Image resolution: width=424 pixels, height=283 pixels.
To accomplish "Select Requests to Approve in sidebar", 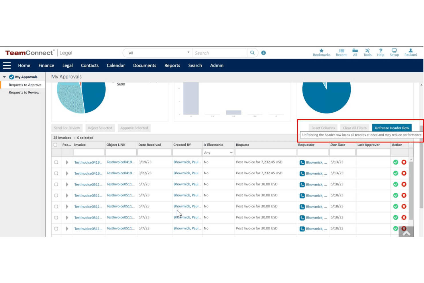I will [25, 85].
